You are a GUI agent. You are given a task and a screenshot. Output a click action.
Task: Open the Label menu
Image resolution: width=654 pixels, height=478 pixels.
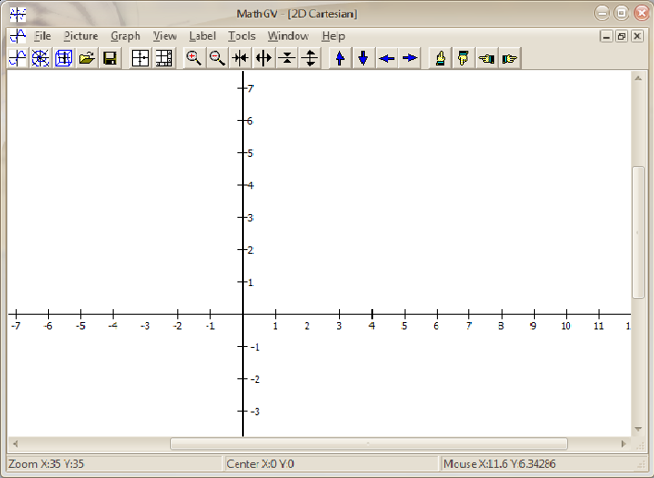click(x=201, y=36)
